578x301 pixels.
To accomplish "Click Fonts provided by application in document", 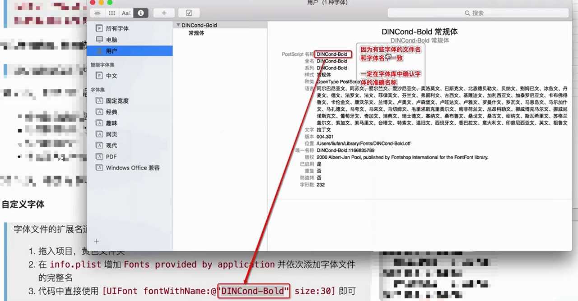I will pyautogui.click(x=199, y=265).
